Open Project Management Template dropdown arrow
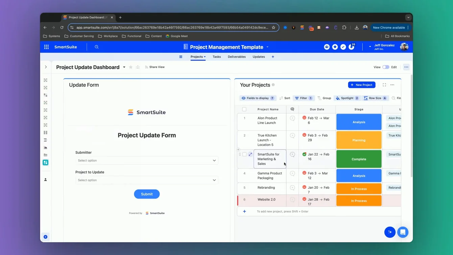 [267, 47]
